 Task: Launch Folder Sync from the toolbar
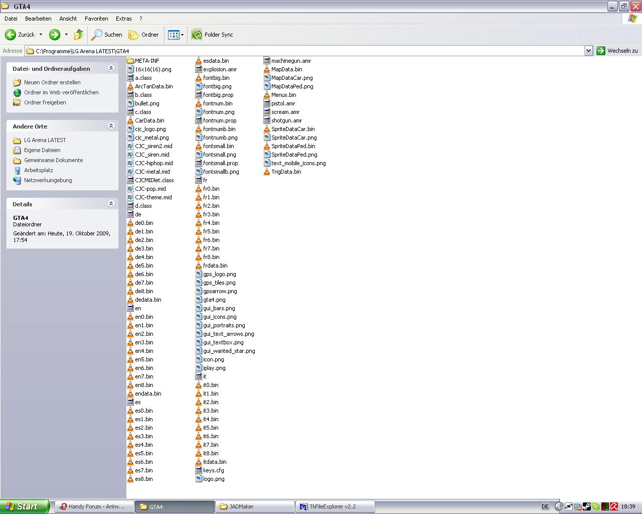(x=212, y=35)
